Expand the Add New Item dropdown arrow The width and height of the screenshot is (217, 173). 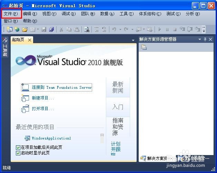(38, 29)
